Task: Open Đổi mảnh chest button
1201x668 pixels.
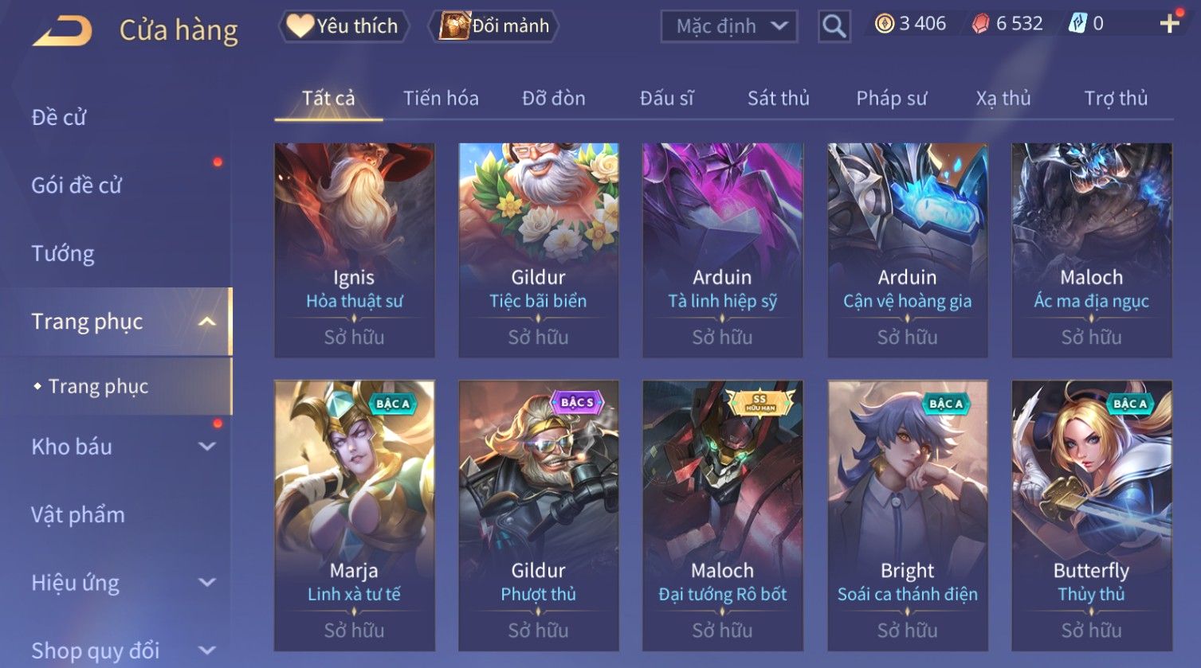Action: click(x=494, y=26)
